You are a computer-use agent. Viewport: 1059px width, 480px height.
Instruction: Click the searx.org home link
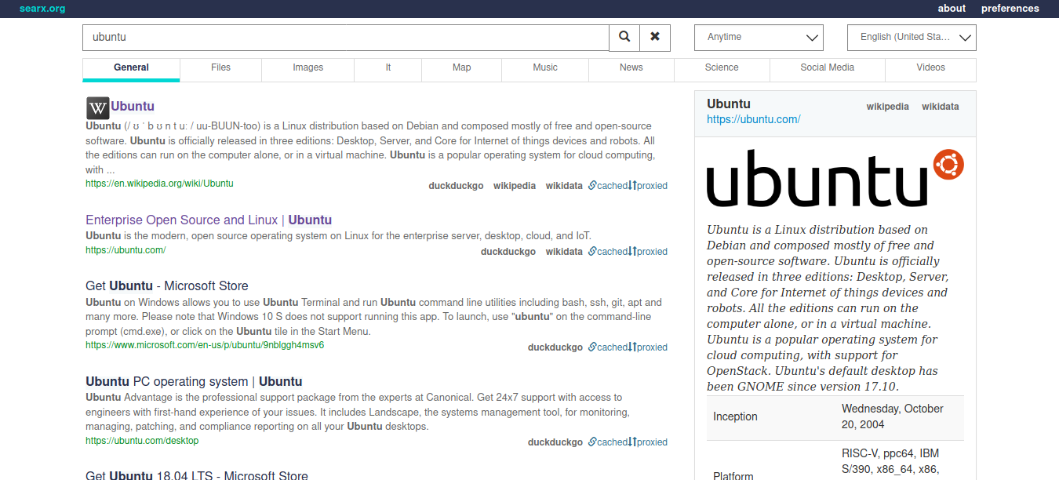click(42, 9)
